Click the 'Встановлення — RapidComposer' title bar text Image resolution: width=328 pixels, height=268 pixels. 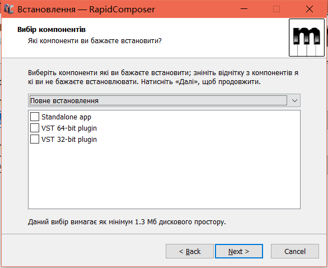[86, 9]
